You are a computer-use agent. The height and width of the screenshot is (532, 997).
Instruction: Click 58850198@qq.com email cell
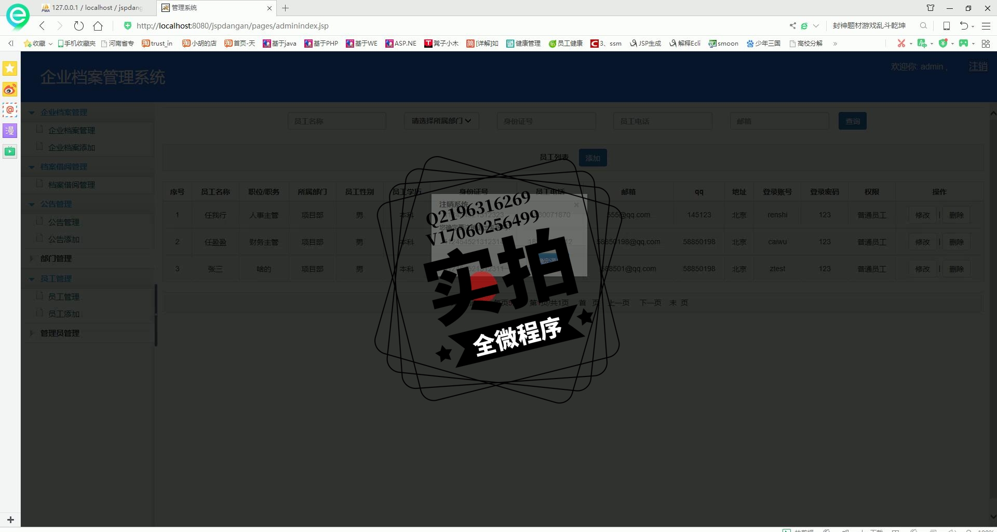point(628,242)
